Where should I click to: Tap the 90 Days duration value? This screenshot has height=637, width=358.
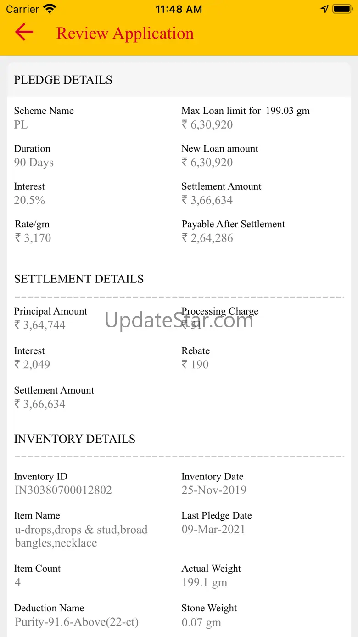click(x=34, y=163)
